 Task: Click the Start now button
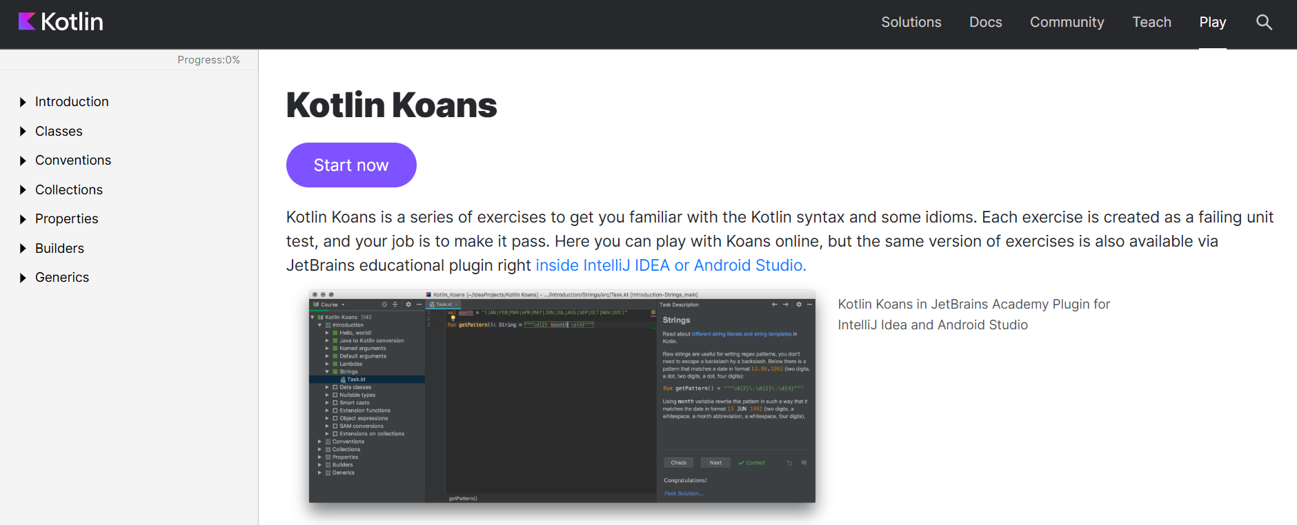click(351, 165)
